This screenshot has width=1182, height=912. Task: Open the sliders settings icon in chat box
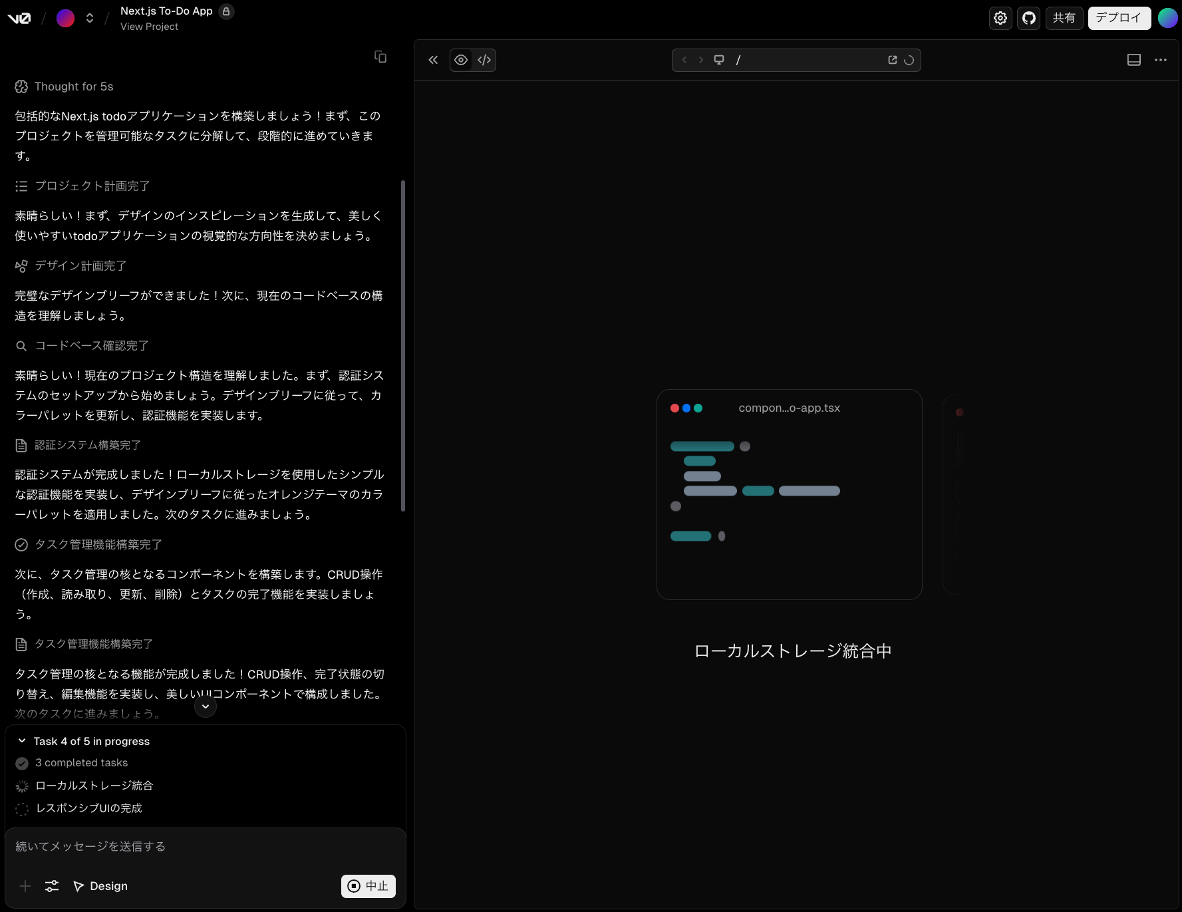(x=52, y=886)
